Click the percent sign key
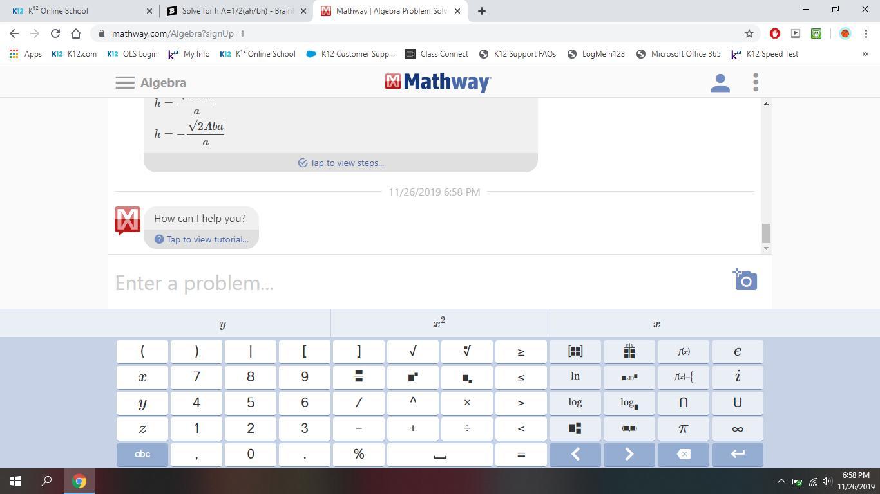Viewport: 880px width, 494px height. pos(359,454)
